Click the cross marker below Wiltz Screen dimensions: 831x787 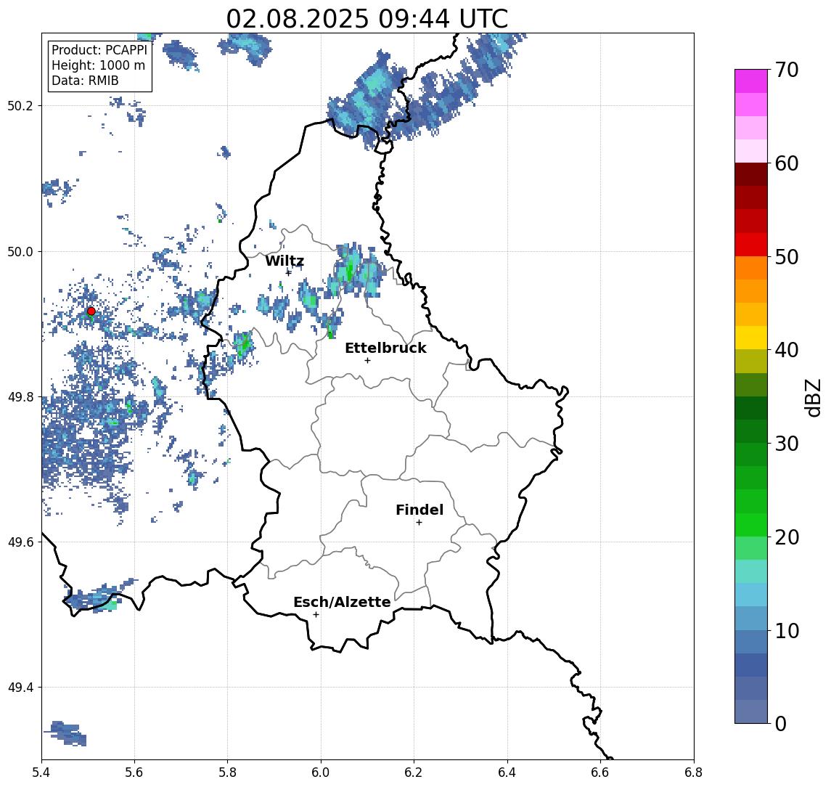coord(288,273)
